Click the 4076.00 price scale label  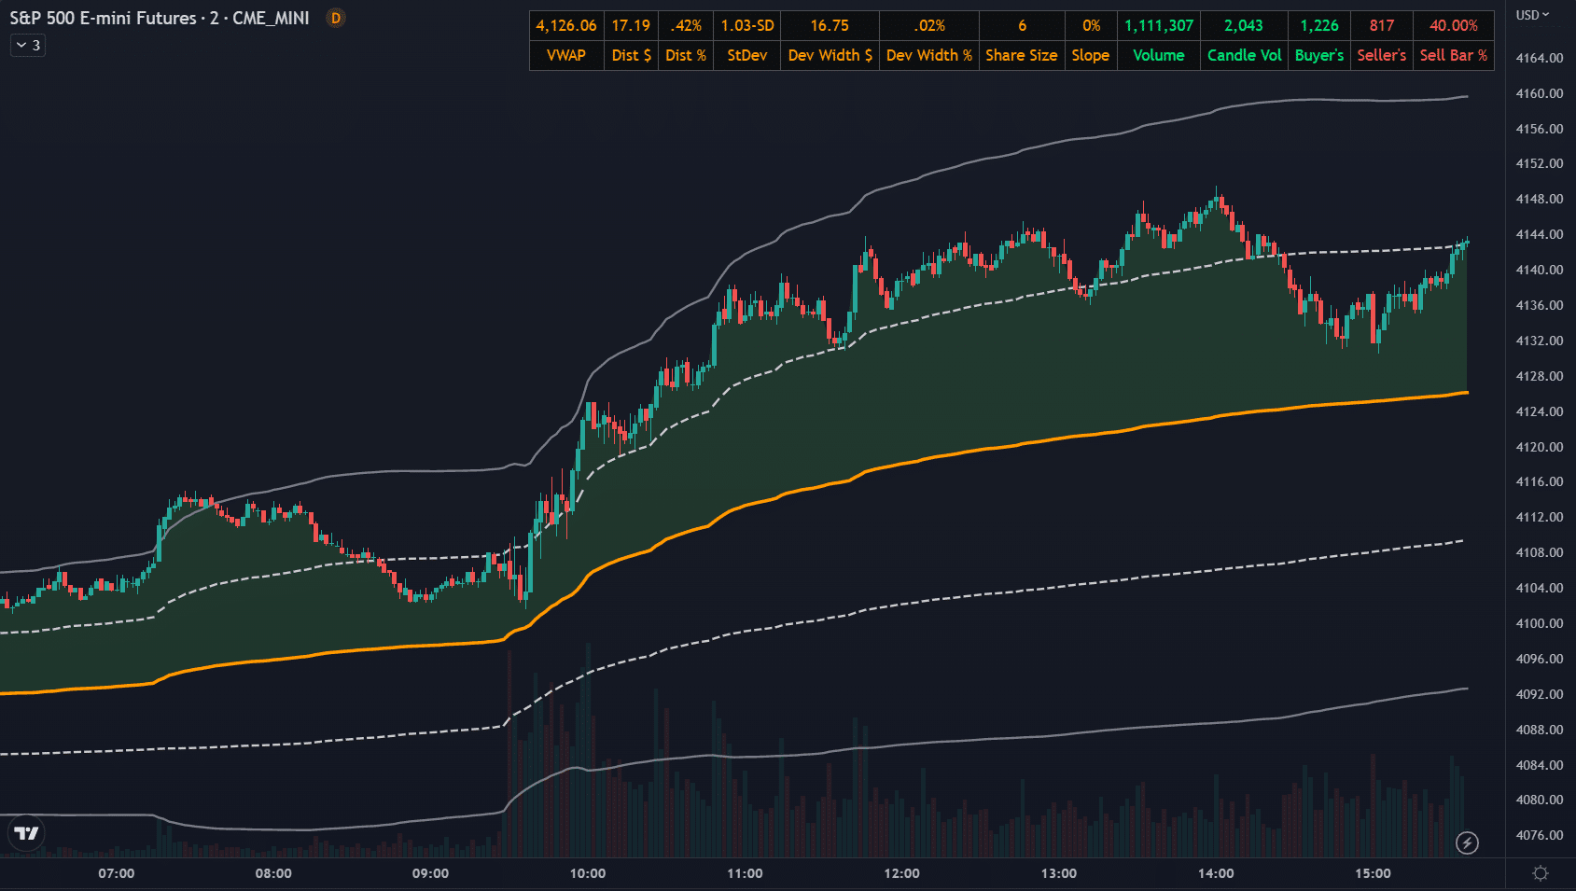(1540, 835)
